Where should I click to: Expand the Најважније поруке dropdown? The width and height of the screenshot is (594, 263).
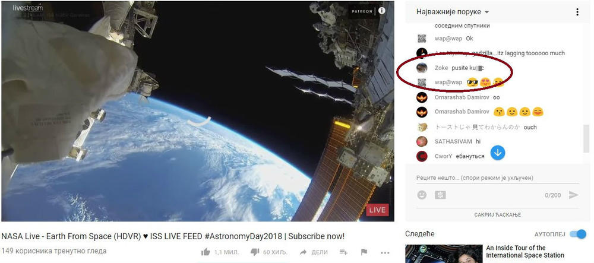tap(453, 12)
